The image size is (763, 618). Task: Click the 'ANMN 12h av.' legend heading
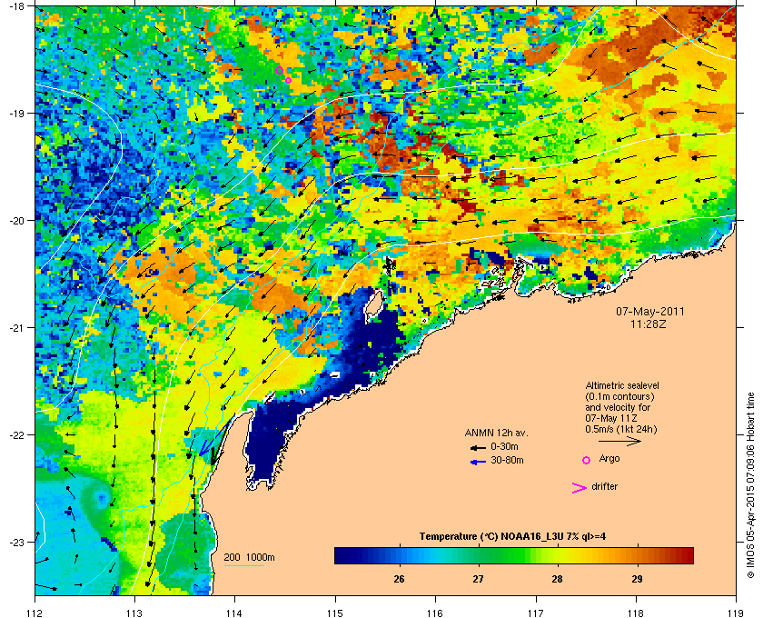pyautogui.click(x=496, y=433)
